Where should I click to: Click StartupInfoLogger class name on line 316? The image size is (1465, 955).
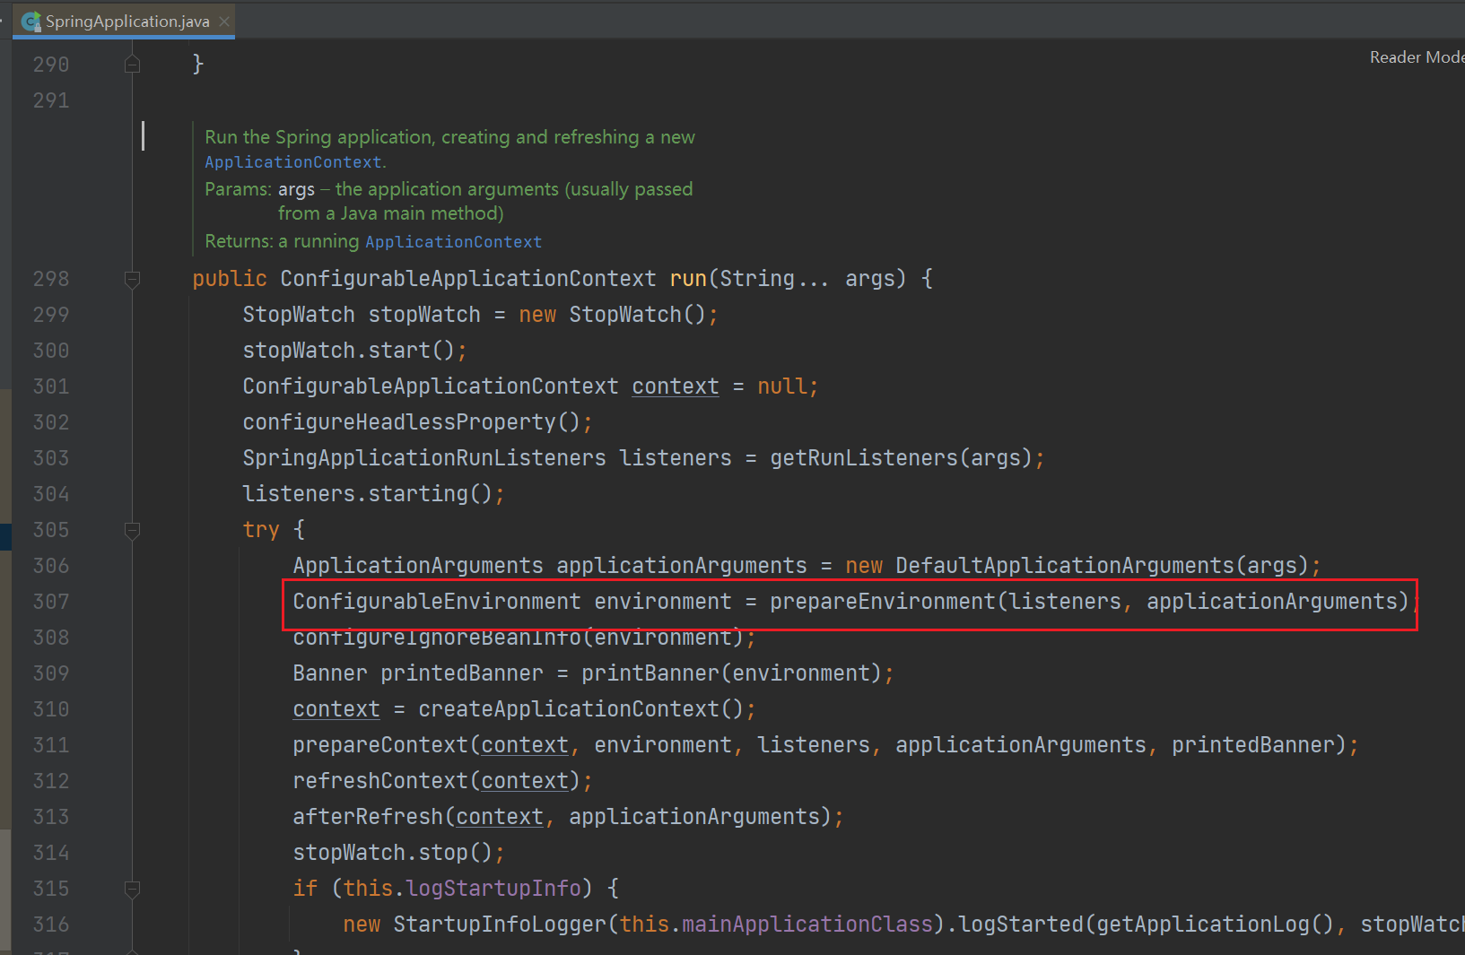coord(500,925)
